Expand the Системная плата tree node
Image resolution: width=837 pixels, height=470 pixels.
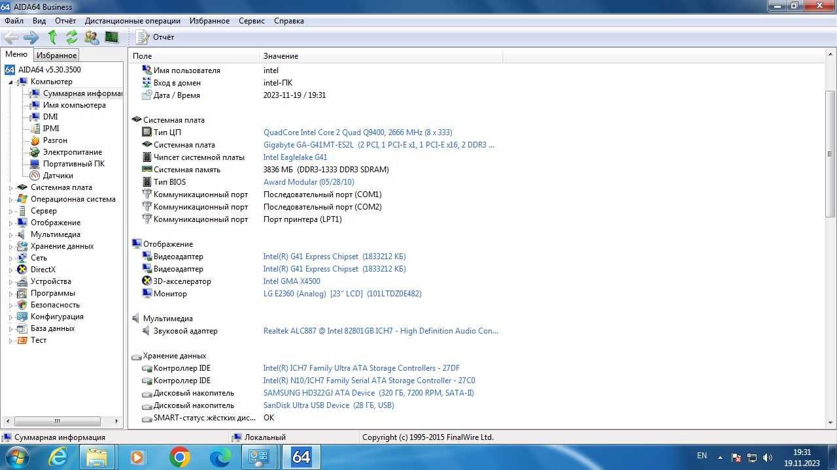10,187
